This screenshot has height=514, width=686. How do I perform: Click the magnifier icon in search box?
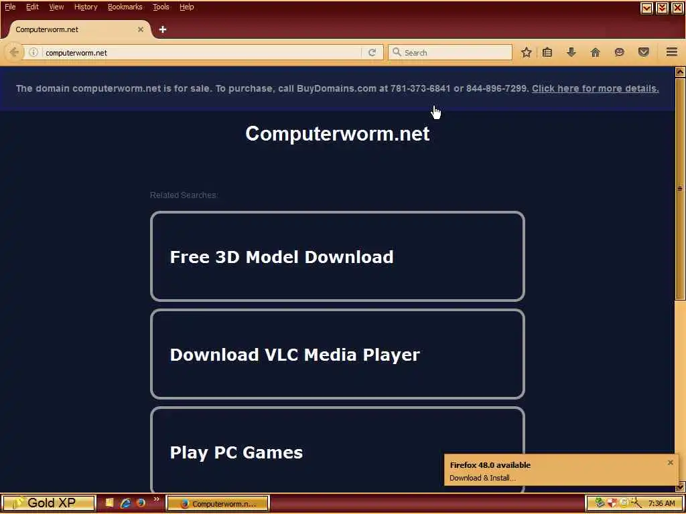click(397, 52)
